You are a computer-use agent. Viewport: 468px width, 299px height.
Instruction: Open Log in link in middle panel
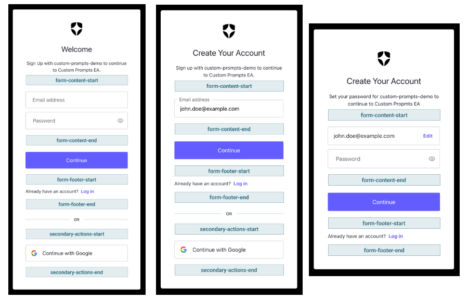(240, 184)
